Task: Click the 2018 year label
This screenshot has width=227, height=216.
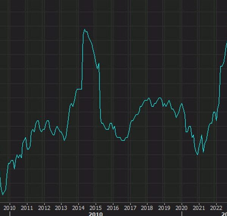Action: [147, 208]
